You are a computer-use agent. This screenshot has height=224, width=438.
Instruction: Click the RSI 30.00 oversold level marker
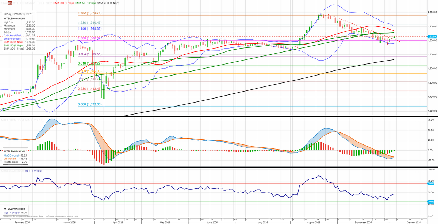[x=431, y=202]
